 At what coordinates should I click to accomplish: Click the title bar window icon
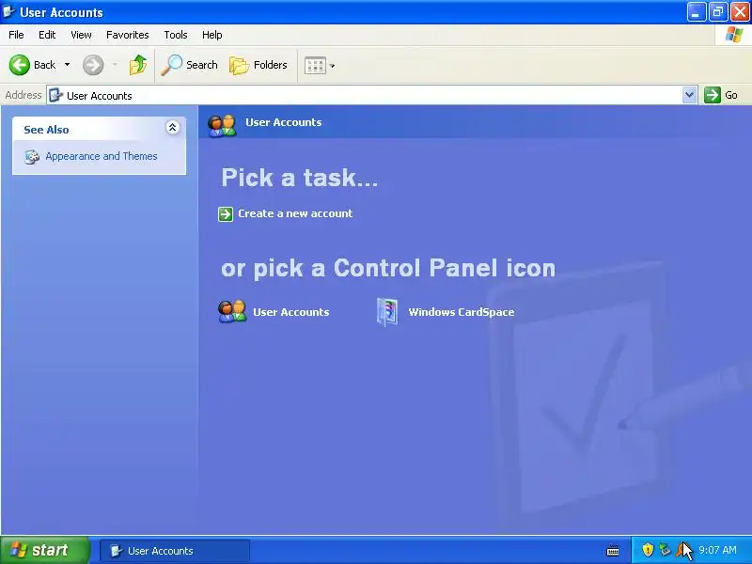click(9, 11)
